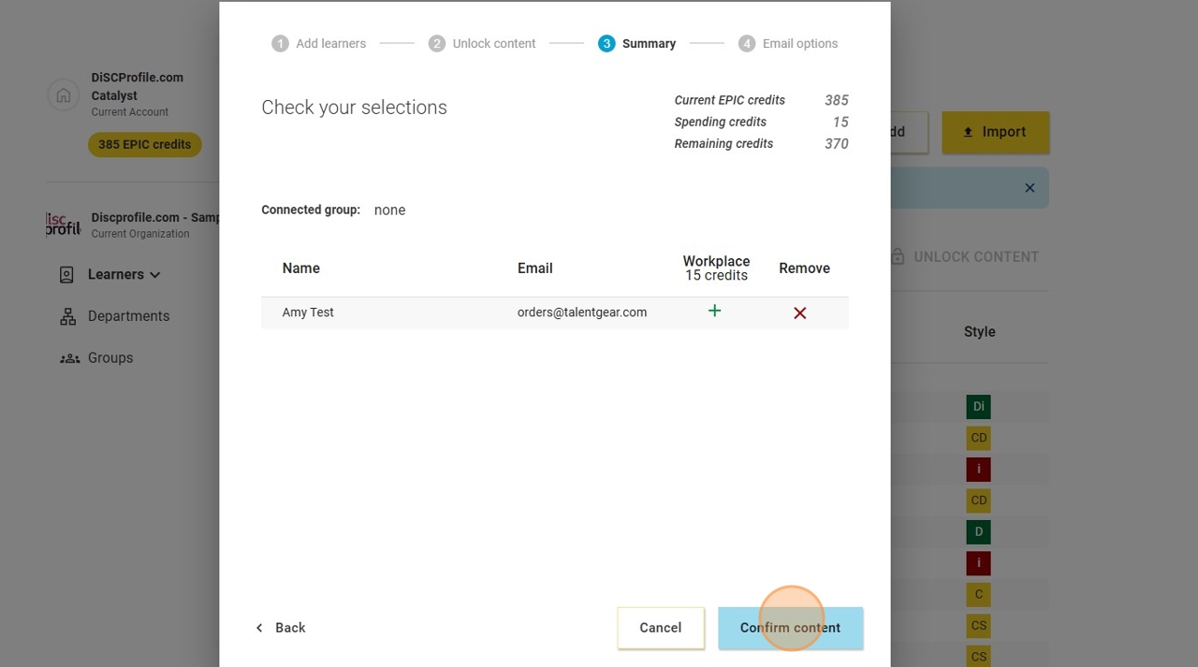Click the Amy Test name cell
The width and height of the screenshot is (1198, 667).
[308, 312]
